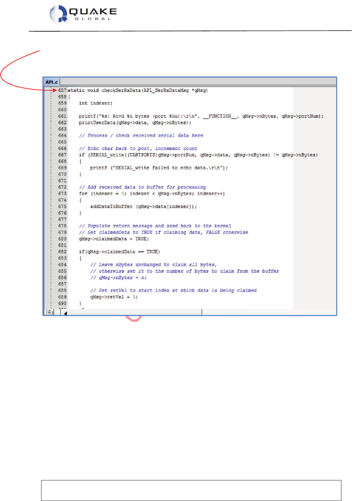Click comment 'Process / check received serial data here'
Viewport: 352px width, 501px height.
pyautogui.click(x=141, y=136)
